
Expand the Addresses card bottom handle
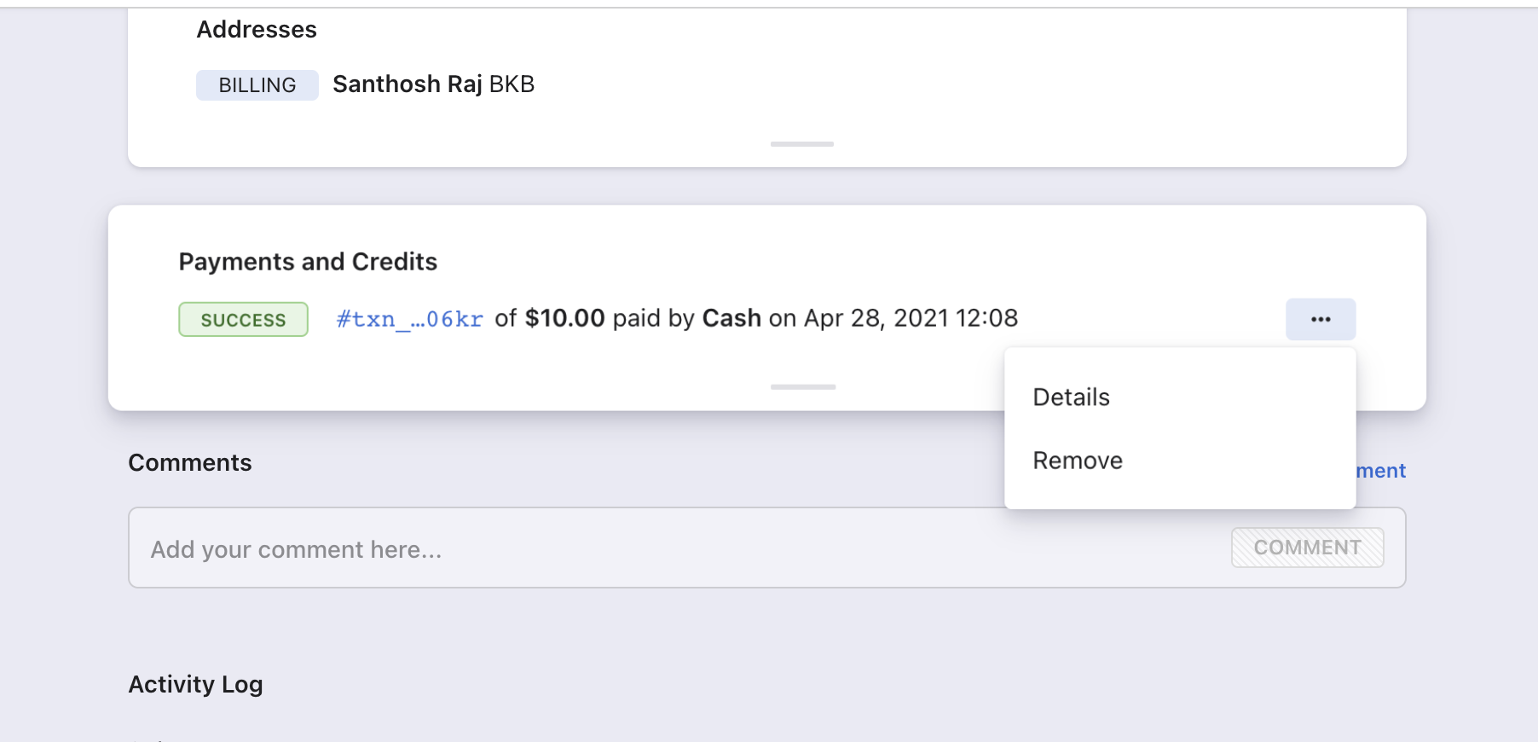(x=801, y=144)
